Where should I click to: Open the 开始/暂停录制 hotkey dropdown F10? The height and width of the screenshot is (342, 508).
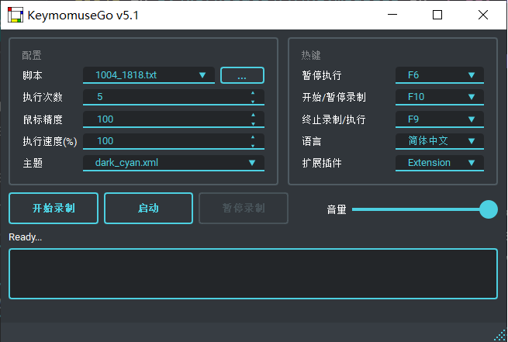click(x=439, y=97)
